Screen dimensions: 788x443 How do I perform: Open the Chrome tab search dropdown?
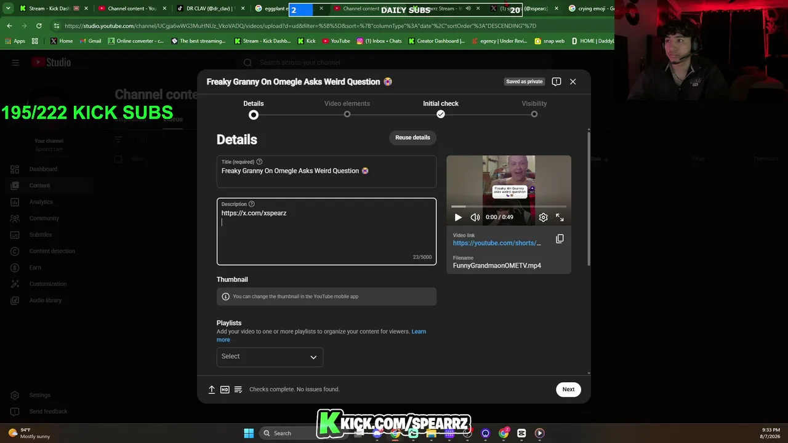coord(8,9)
